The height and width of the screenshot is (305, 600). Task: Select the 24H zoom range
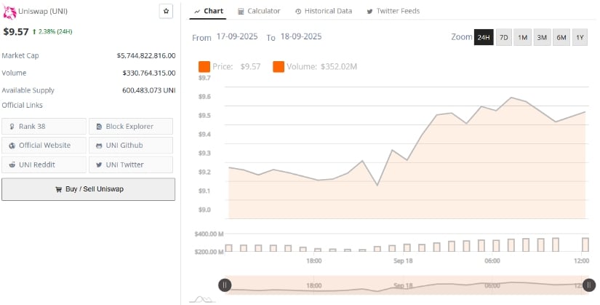click(484, 37)
